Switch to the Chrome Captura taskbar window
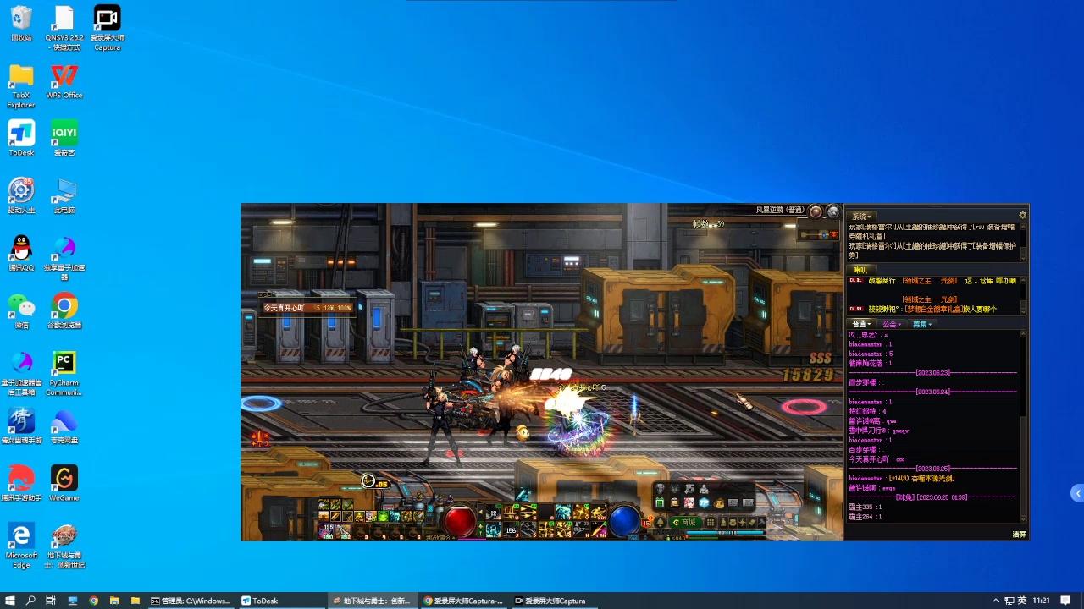 tap(464, 601)
